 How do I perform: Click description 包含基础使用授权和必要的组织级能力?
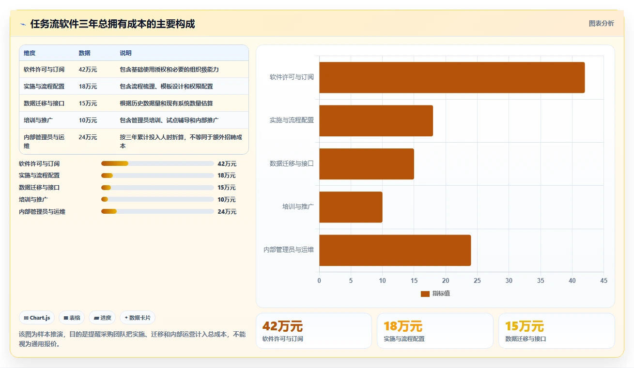point(170,70)
